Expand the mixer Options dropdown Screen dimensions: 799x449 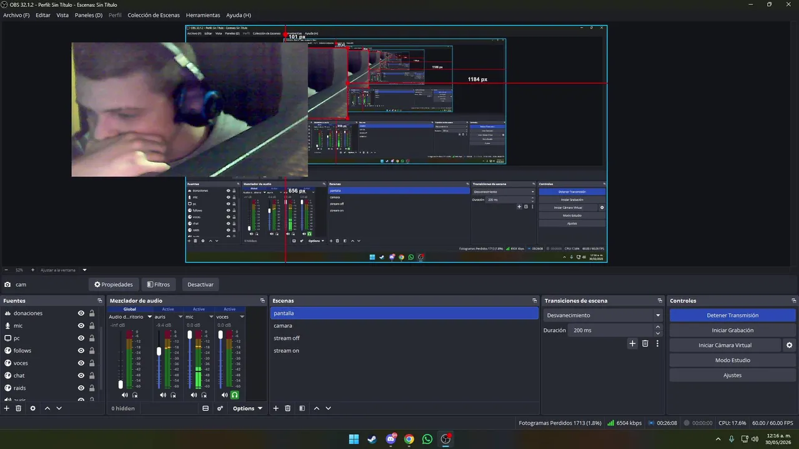tap(247, 408)
